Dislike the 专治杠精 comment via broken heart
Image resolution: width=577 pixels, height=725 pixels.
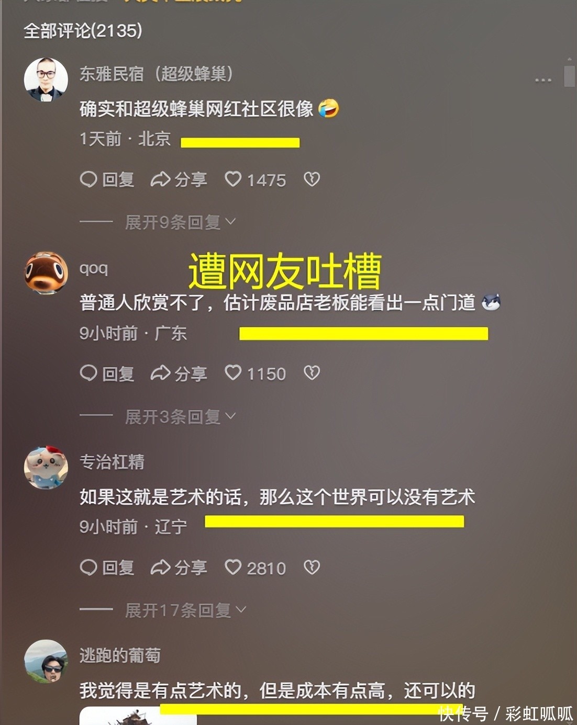click(312, 567)
